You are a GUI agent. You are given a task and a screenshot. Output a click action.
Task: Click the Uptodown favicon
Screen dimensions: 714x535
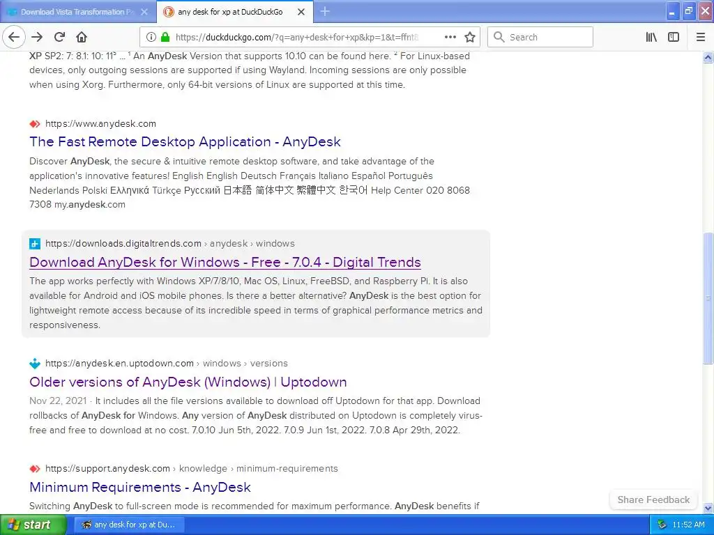pos(35,364)
